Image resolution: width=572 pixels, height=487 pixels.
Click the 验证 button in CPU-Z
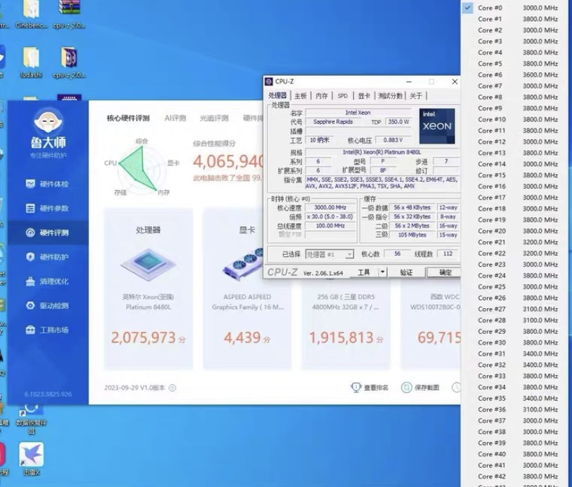[406, 272]
